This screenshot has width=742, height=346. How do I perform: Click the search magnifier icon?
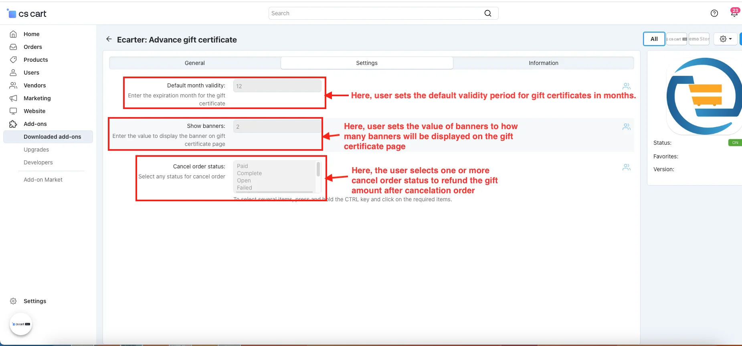pyautogui.click(x=487, y=13)
